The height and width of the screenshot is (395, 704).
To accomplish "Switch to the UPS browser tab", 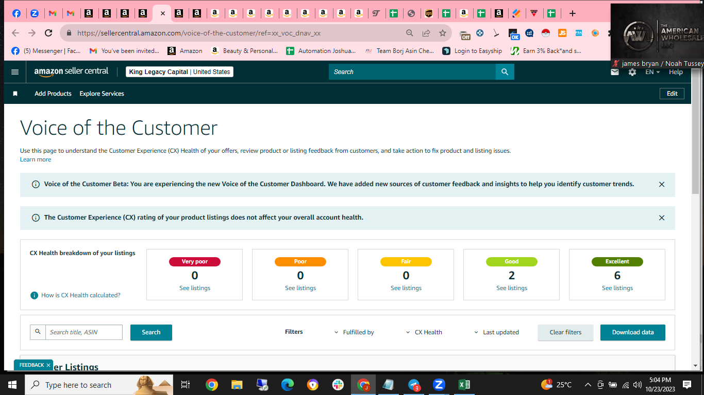I will (429, 13).
